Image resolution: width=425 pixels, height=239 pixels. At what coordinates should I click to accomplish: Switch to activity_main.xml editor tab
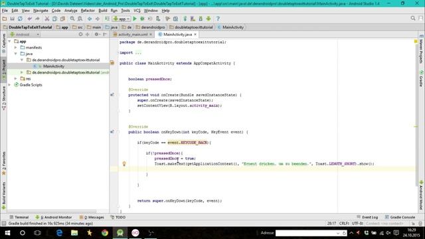(x=133, y=35)
